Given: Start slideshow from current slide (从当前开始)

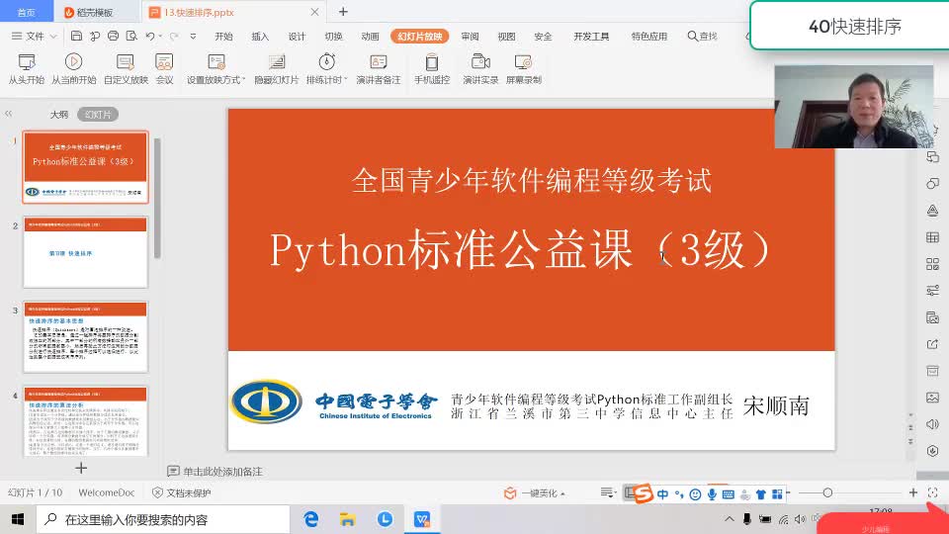Looking at the screenshot, I should [73, 69].
